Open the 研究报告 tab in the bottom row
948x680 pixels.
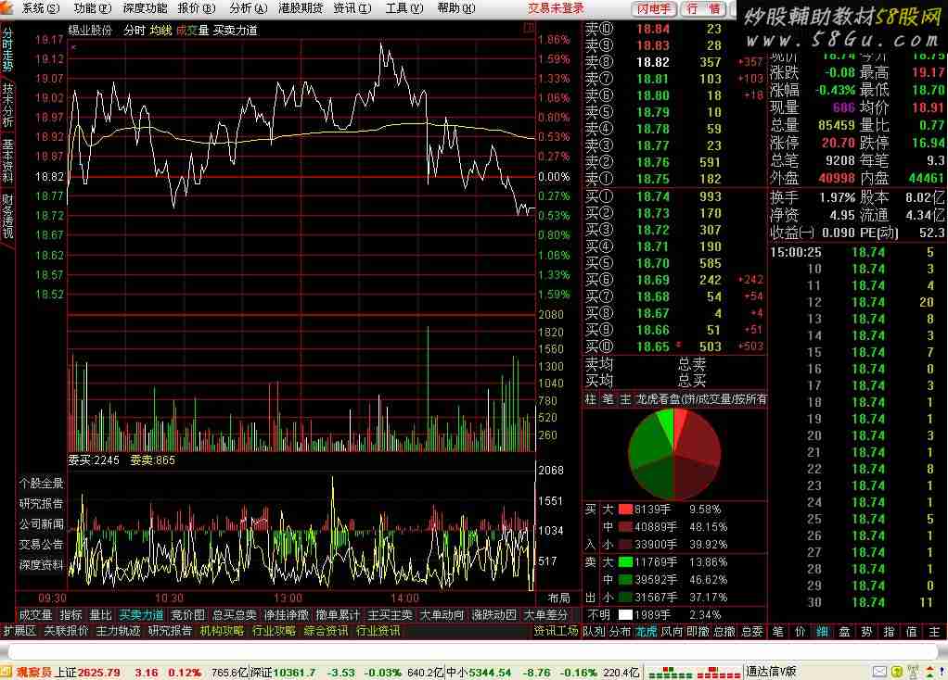tap(171, 631)
